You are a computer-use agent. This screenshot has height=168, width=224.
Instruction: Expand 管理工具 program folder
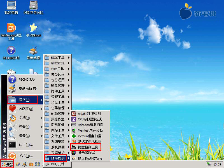[57, 97]
